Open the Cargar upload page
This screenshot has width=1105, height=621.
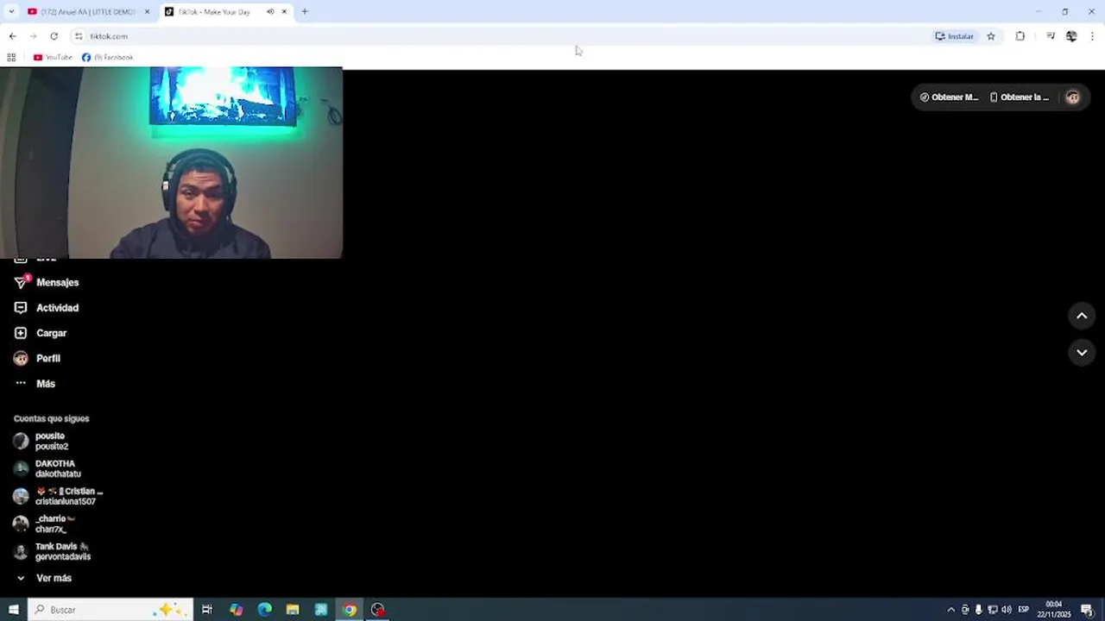(x=41, y=333)
